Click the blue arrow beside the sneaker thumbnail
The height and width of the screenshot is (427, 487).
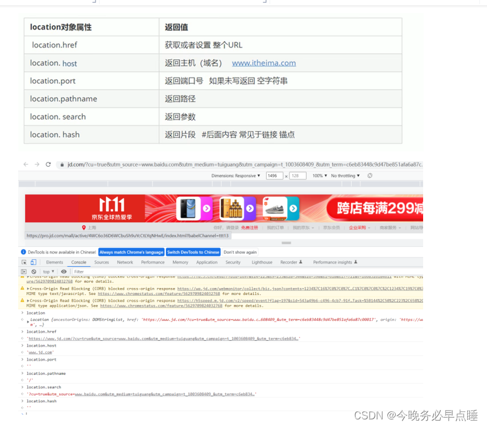[x=293, y=208]
